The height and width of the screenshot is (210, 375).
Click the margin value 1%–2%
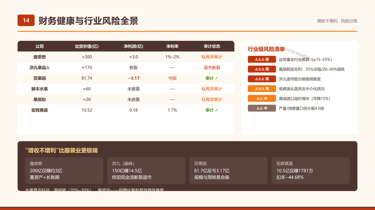172,57
